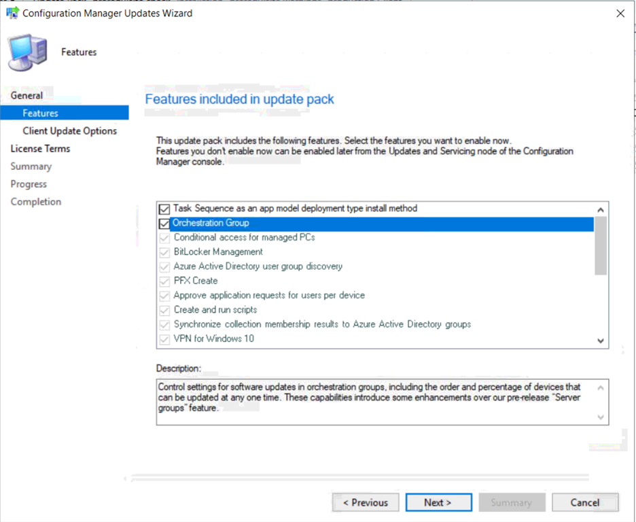Select 'Synchronize collection membership results' row text

point(323,324)
